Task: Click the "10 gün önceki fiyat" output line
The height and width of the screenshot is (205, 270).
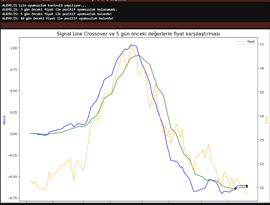Action: tap(58, 18)
